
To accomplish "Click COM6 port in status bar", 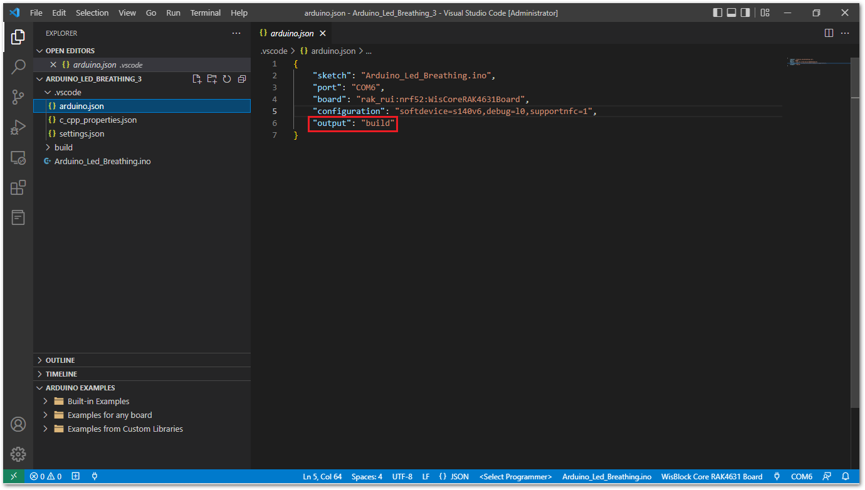I will point(802,476).
